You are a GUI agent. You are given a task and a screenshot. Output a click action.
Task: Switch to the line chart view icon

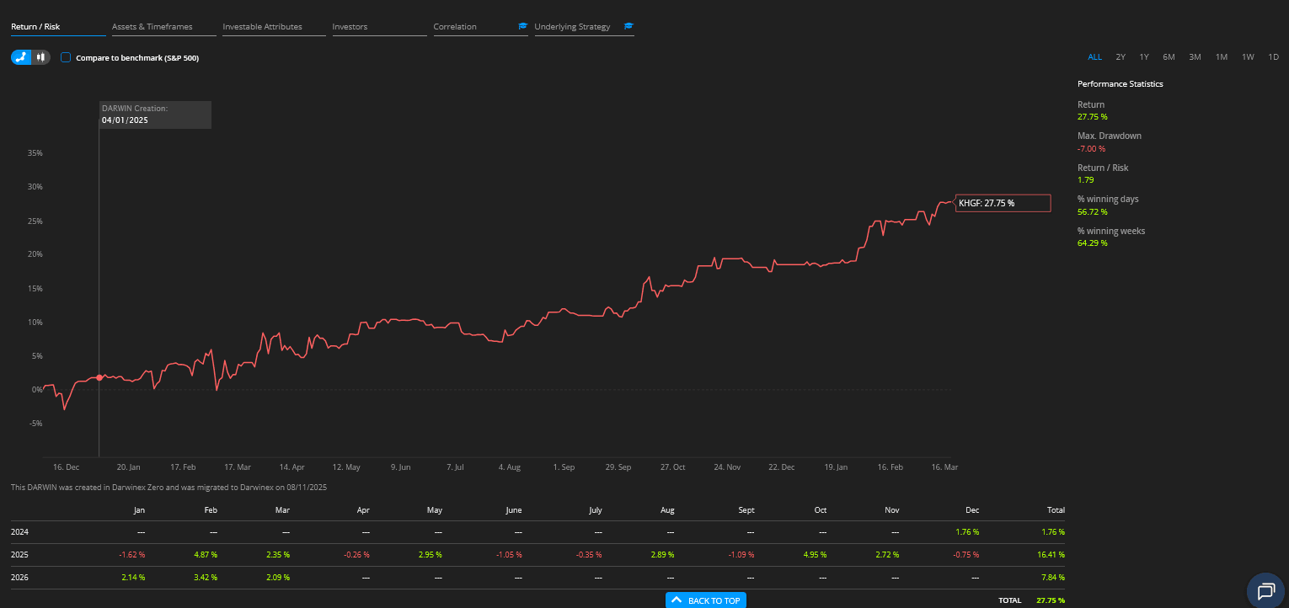coord(20,57)
